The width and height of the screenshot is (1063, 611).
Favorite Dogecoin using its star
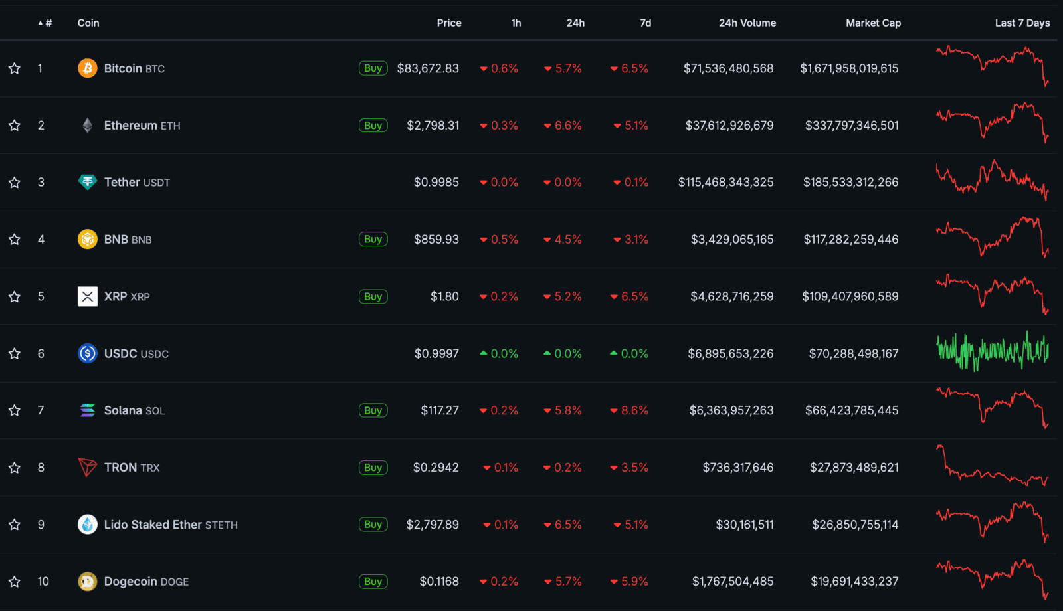point(15,582)
